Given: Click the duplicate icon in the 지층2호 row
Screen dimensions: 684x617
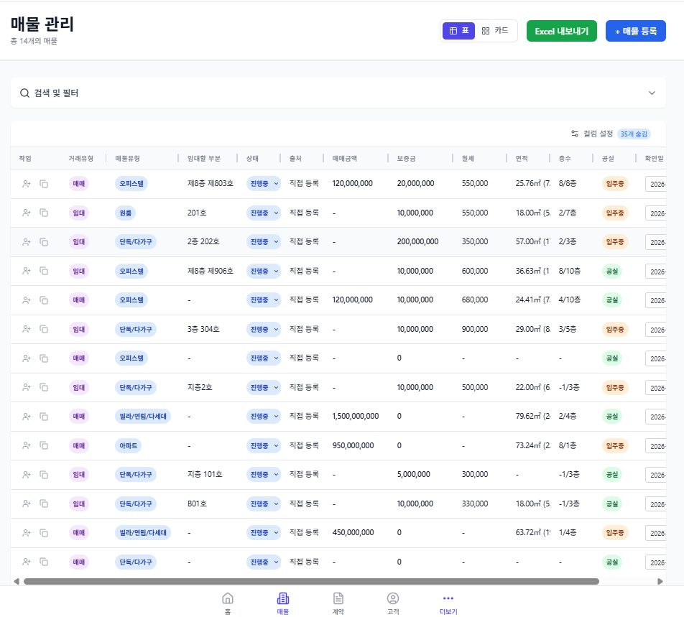Looking at the screenshot, I should pyautogui.click(x=44, y=387).
